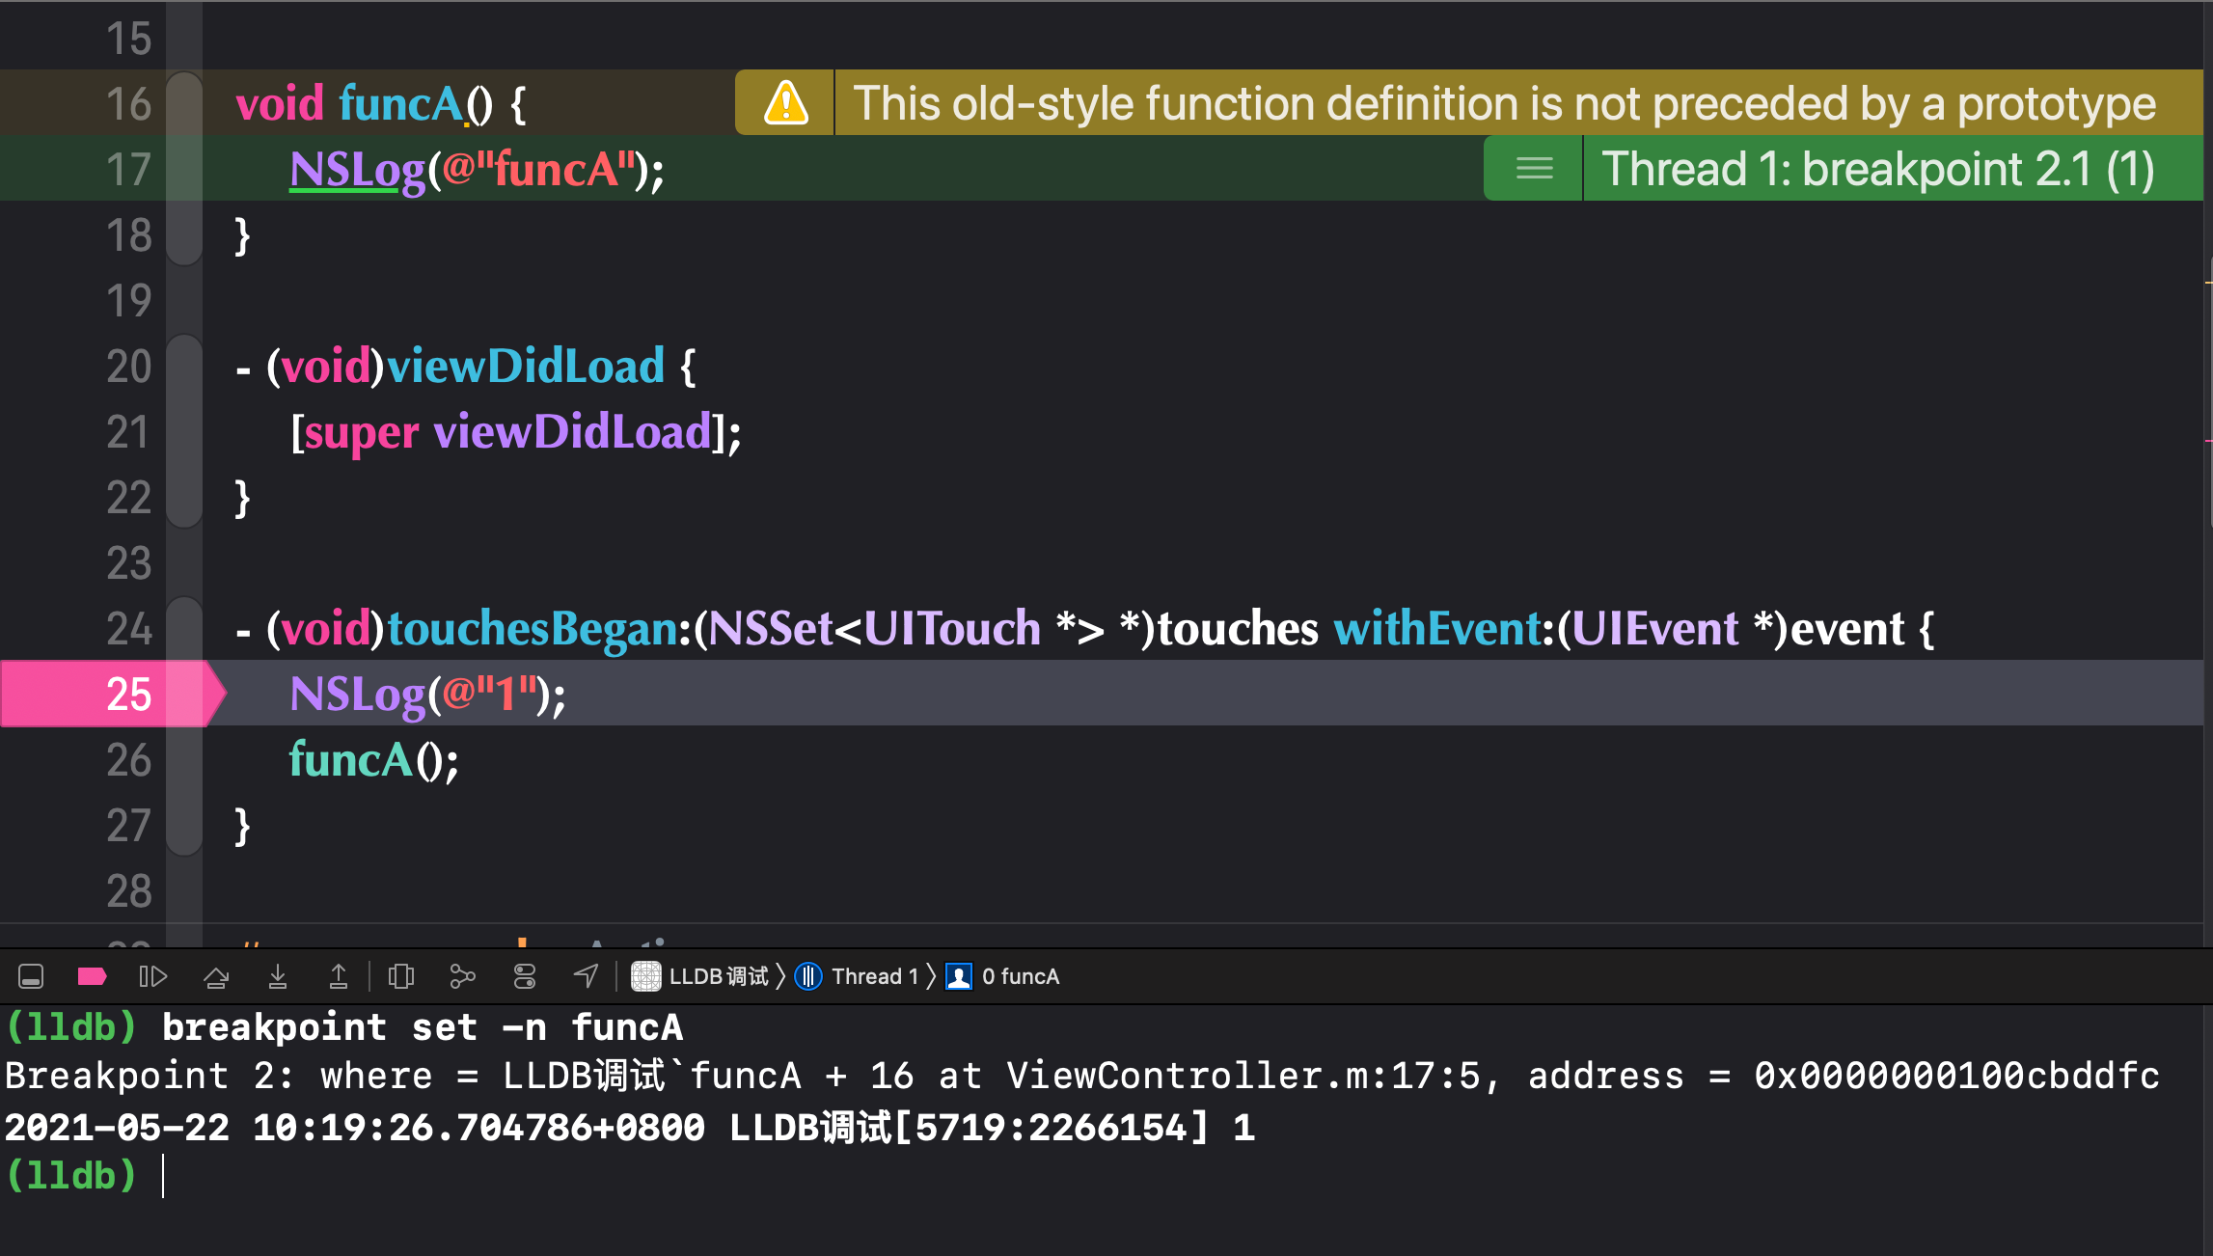Hide the debug area toggle icon

[x=31, y=976]
